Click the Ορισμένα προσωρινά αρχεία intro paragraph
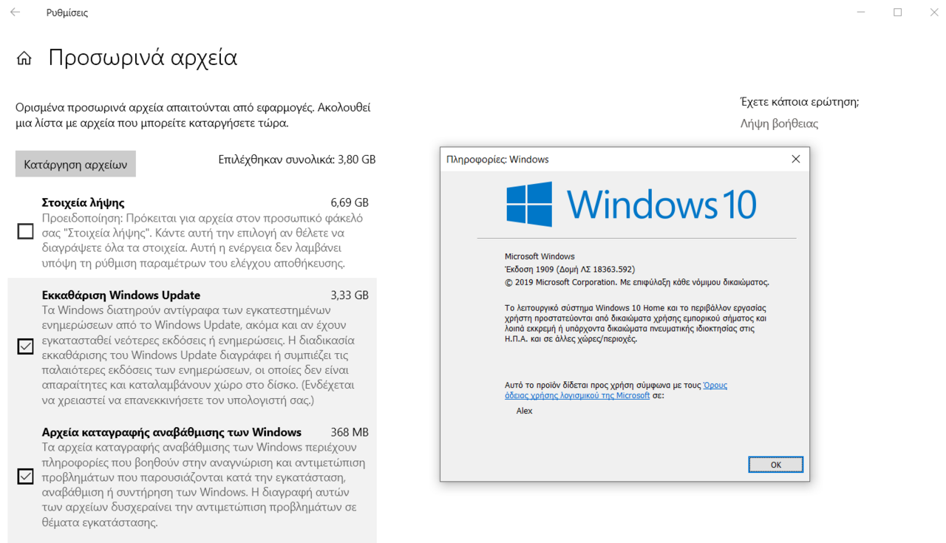 tap(193, 115)
